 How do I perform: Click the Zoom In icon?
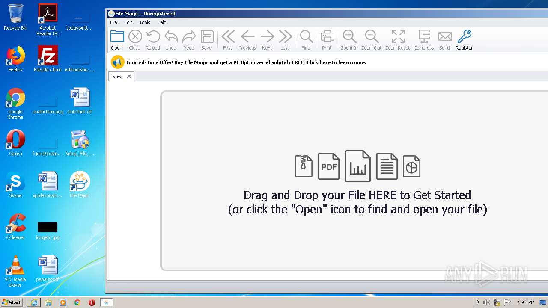pyautogui.click(x=349, y=37)
